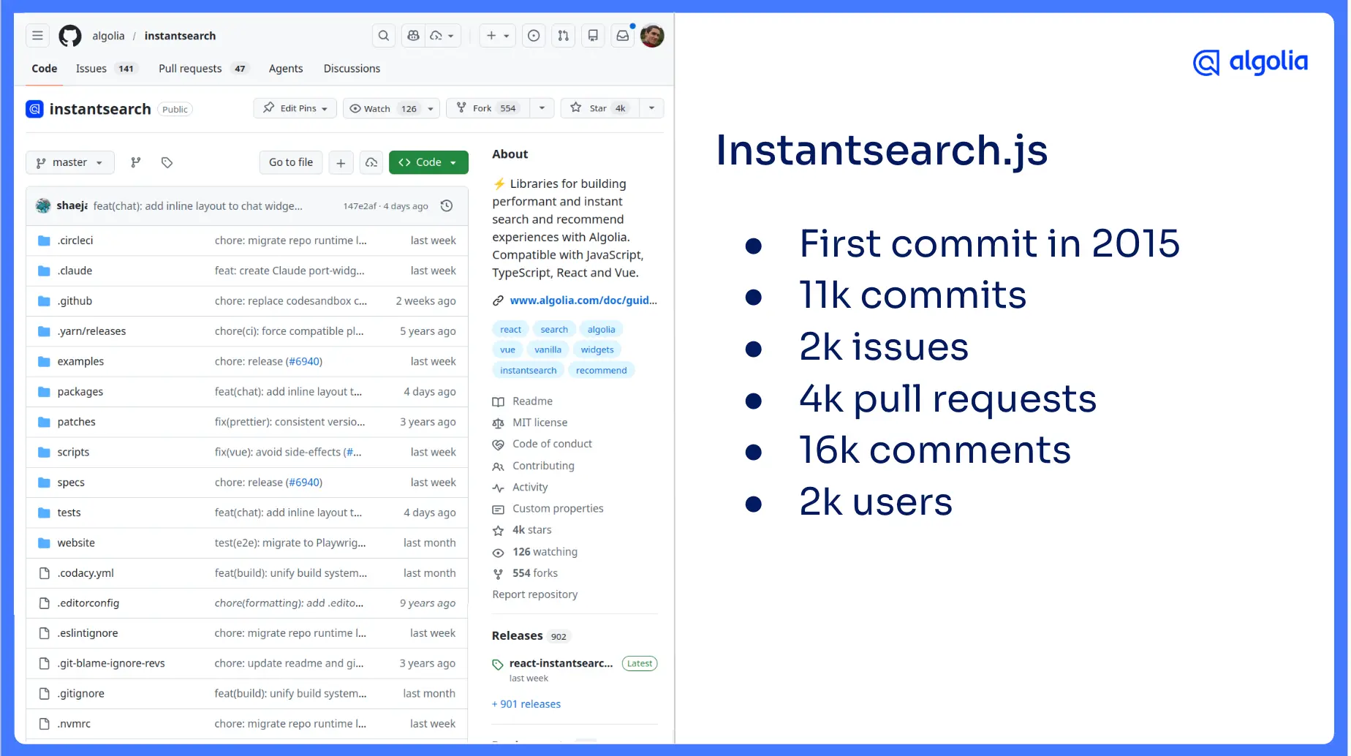The height and width of the screenshot is (756, 1351).
Task: Click the instantsearch topic tag
Action: 528,371
